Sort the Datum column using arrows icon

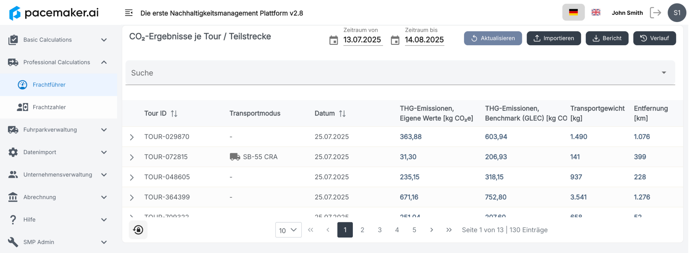342,113
